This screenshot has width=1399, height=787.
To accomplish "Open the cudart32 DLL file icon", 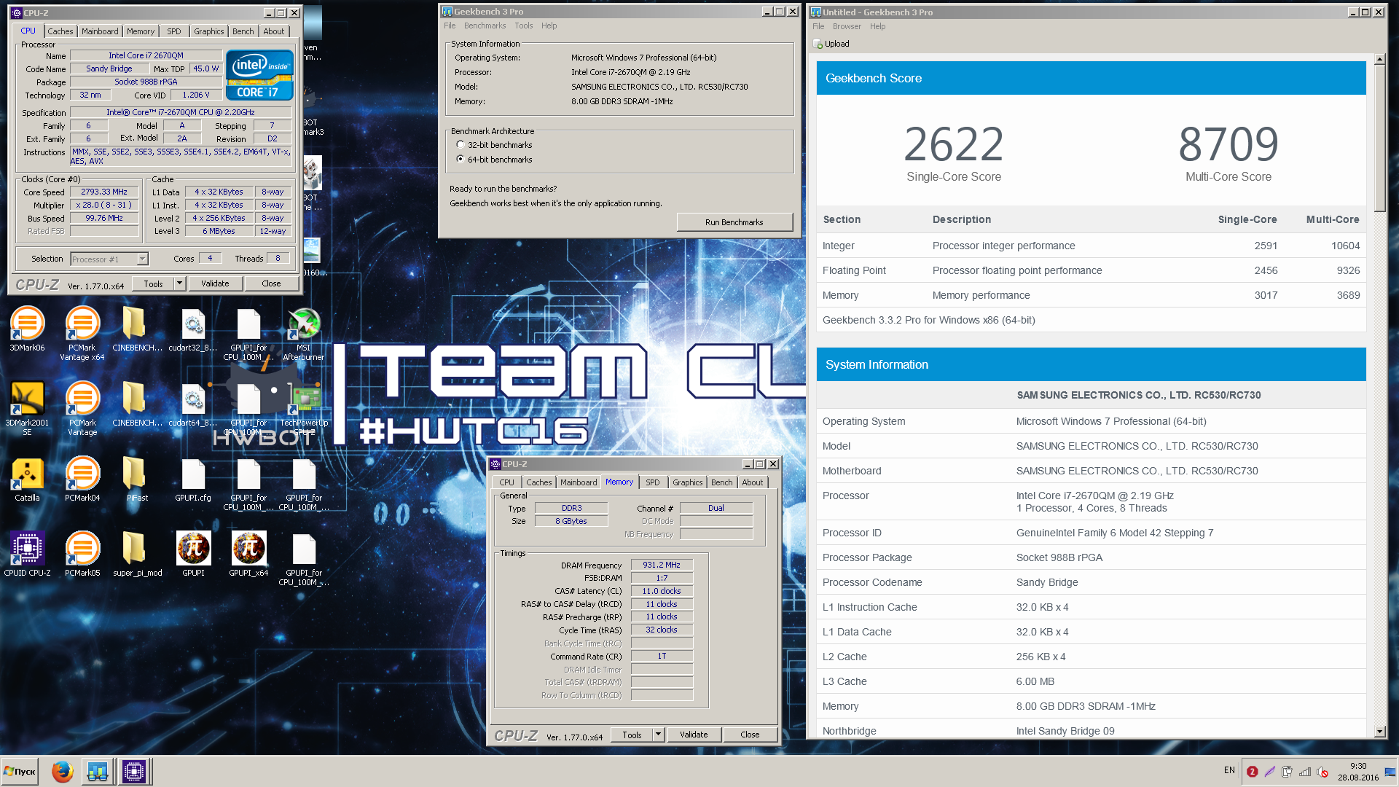I will pos(193,329).
